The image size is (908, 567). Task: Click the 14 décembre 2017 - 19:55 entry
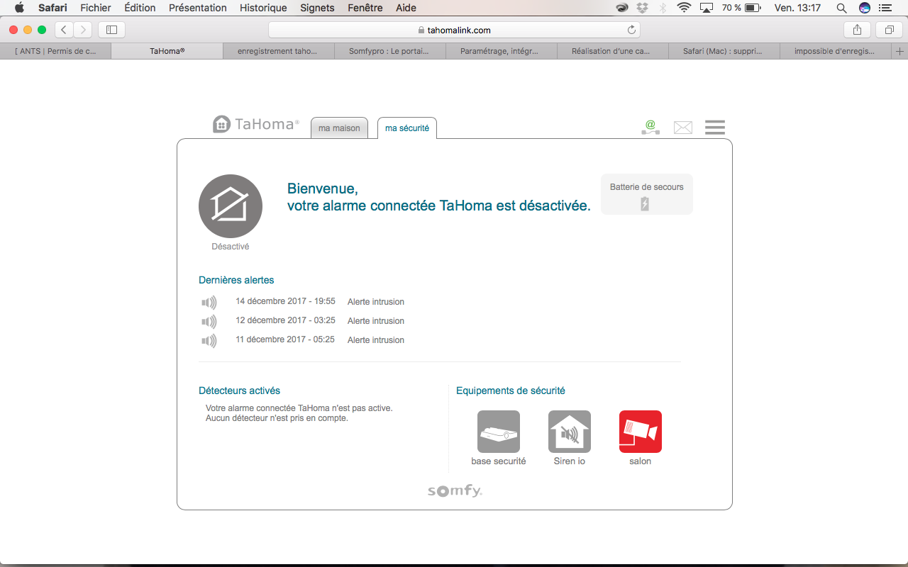click(285, 301)
